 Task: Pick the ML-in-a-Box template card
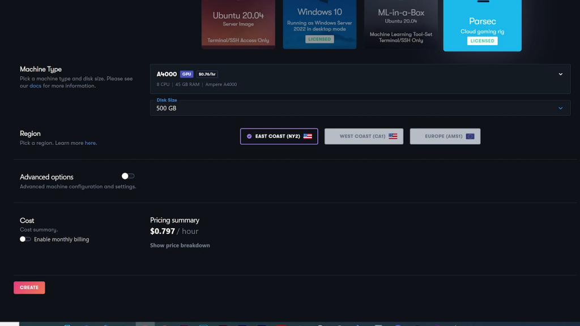(x=401, y=24)
